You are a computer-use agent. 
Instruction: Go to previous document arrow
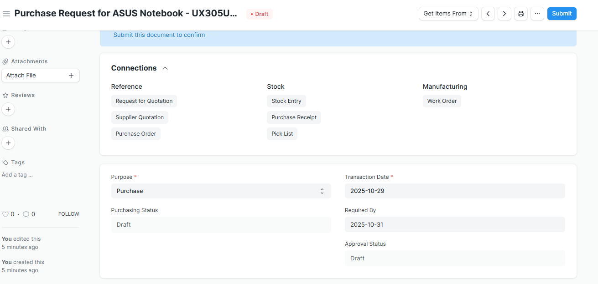(x=488, y=14)
